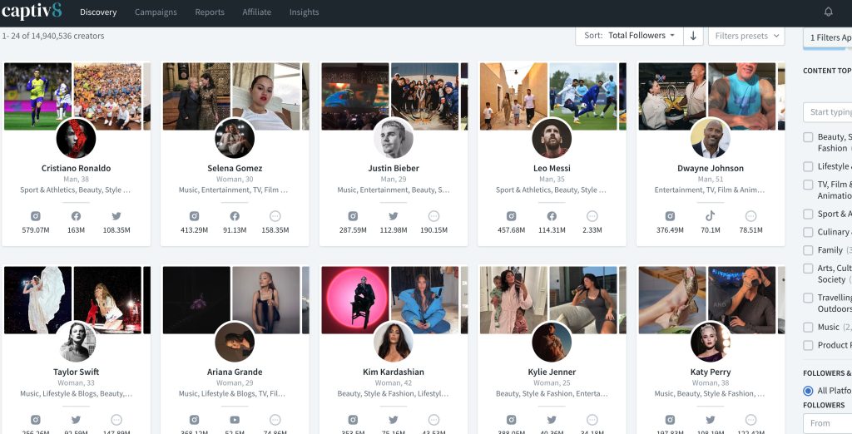Click Dwayne Johnson's TikTok icon

[x=711, y=216]
